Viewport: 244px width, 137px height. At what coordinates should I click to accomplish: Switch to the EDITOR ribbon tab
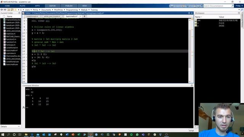[x=53, y=6]
